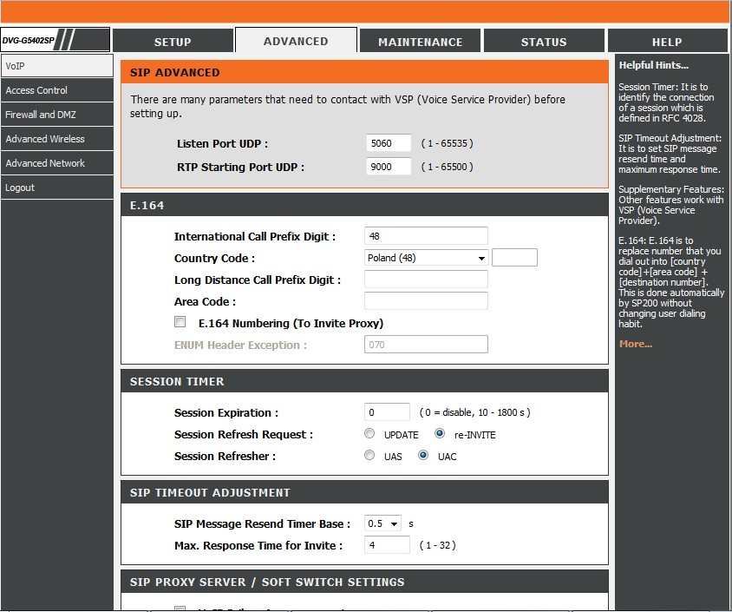Open Firewall and DMZ settings
This screenshot has height=612, width=732.
(57, 115)
